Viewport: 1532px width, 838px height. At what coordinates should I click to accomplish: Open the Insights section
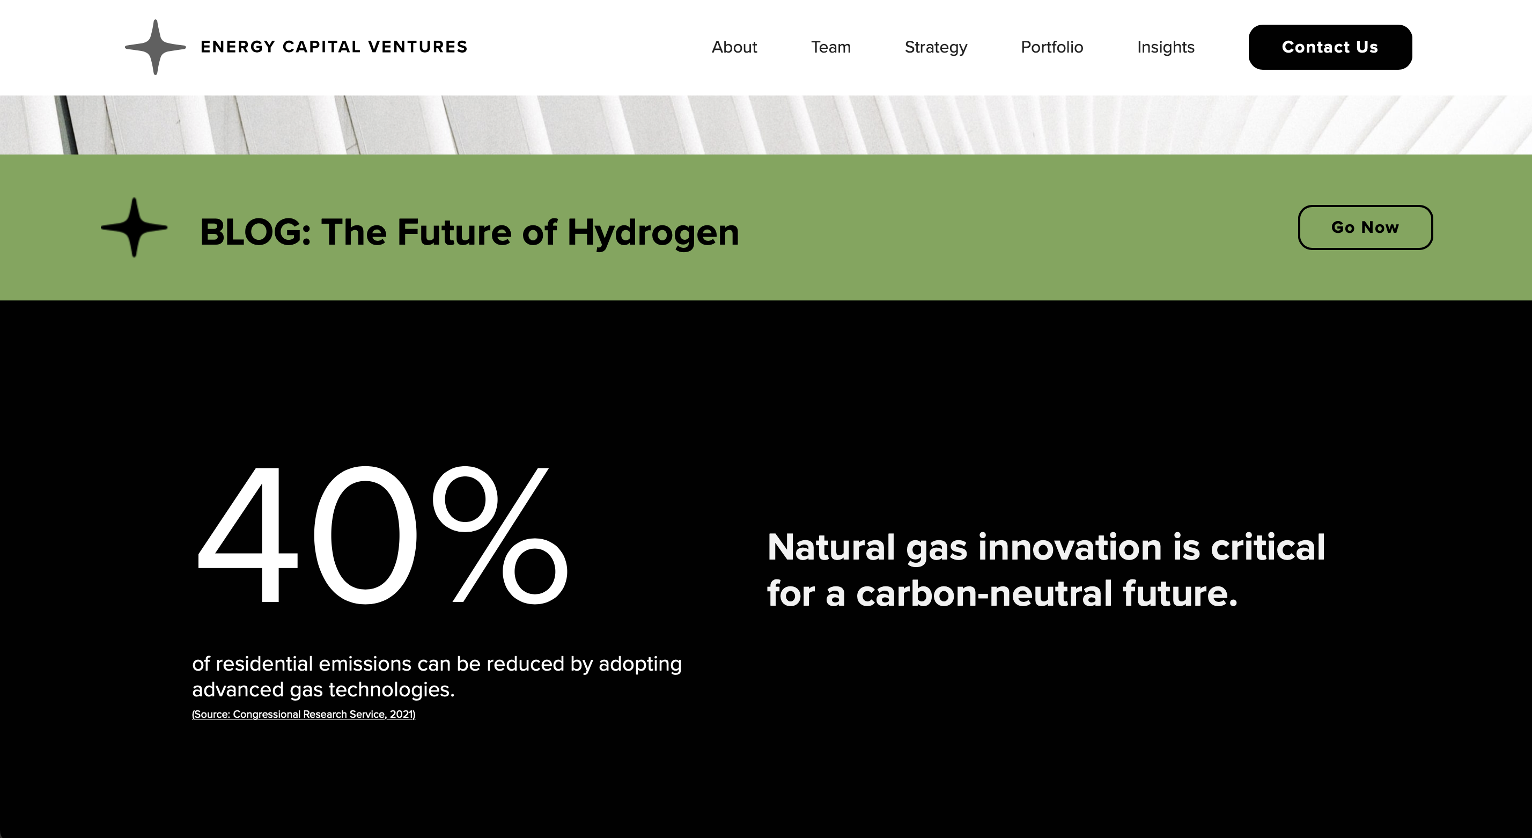(x=1165, y=48)
